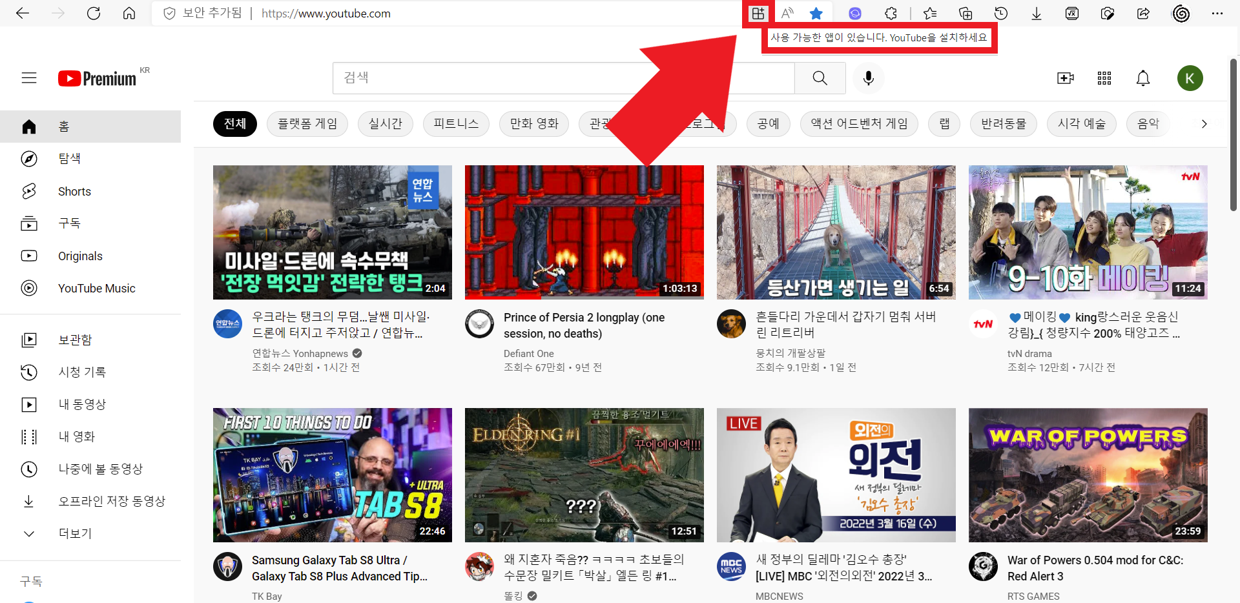Image resolution: width=1240 pixels, height=603 pixels.
Task: Go to 홈 in the sidebar
Action: 90,127
